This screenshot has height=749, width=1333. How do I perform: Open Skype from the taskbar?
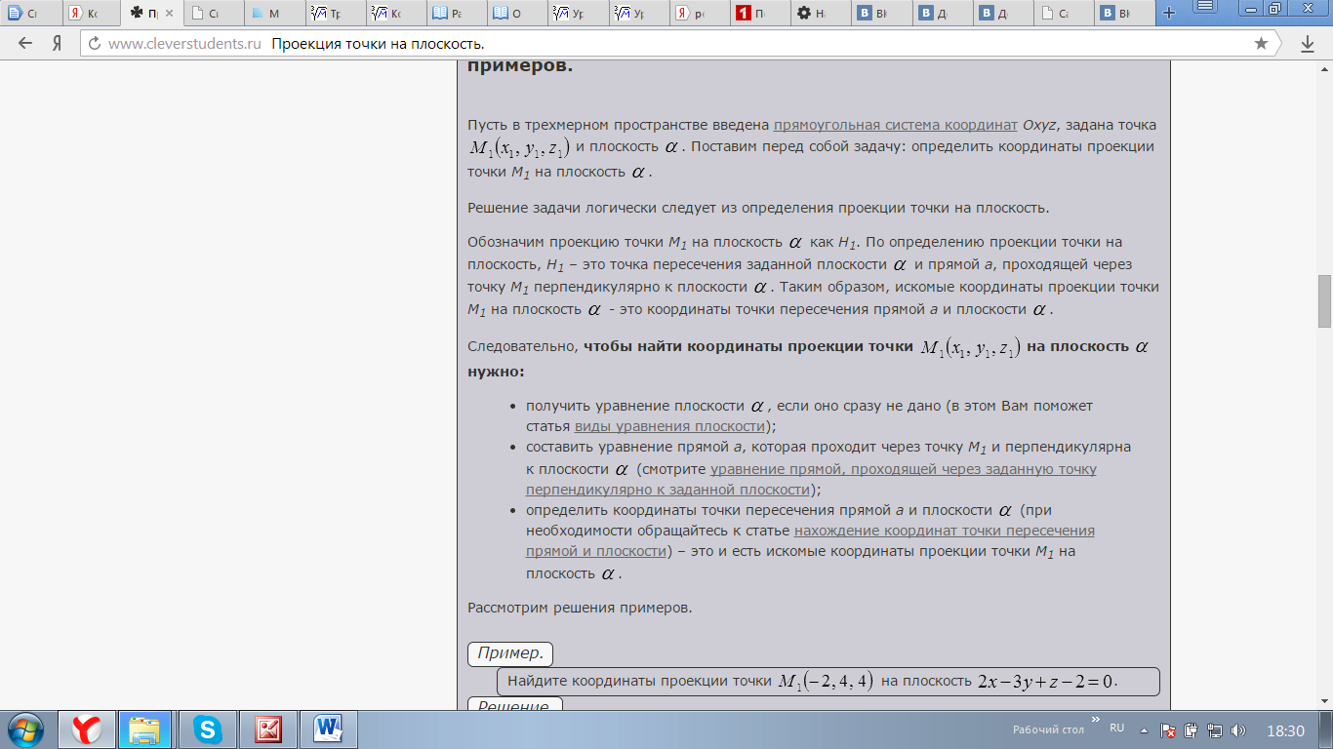pos(207,729)
